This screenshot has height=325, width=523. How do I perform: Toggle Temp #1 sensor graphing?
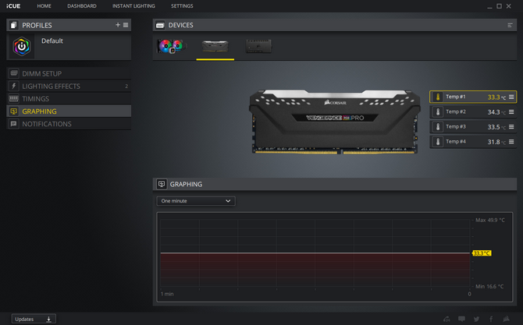point(438,97)
